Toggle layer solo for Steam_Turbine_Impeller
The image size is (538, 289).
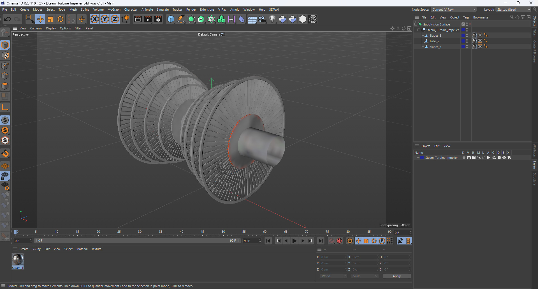click(x=464, y=158)
